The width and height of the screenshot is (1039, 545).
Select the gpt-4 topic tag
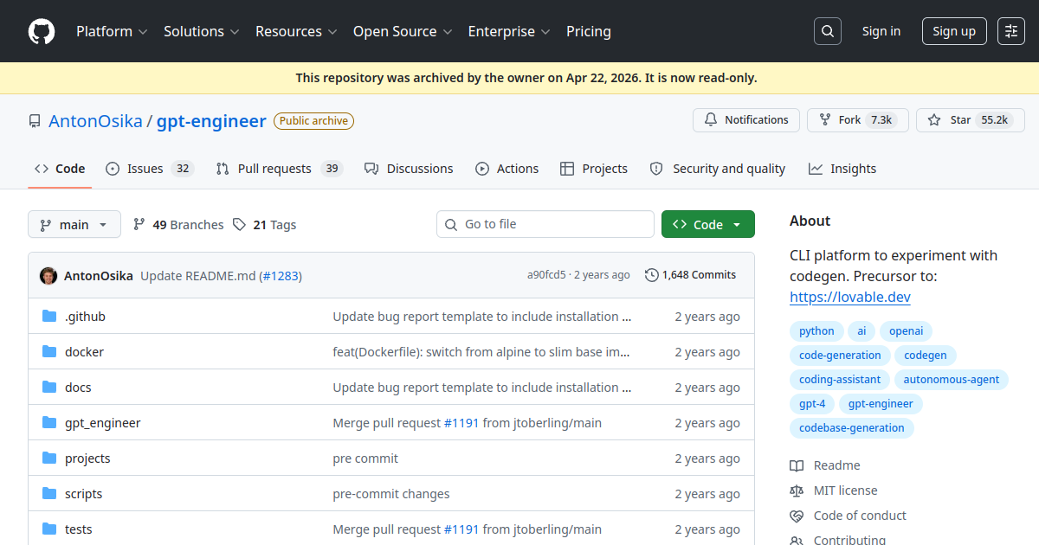point(812,404)
